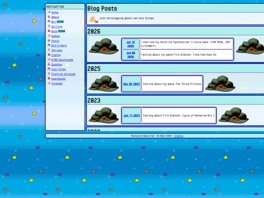
Task: Click the 2026 year heading
Action: (x=94, y=31)
